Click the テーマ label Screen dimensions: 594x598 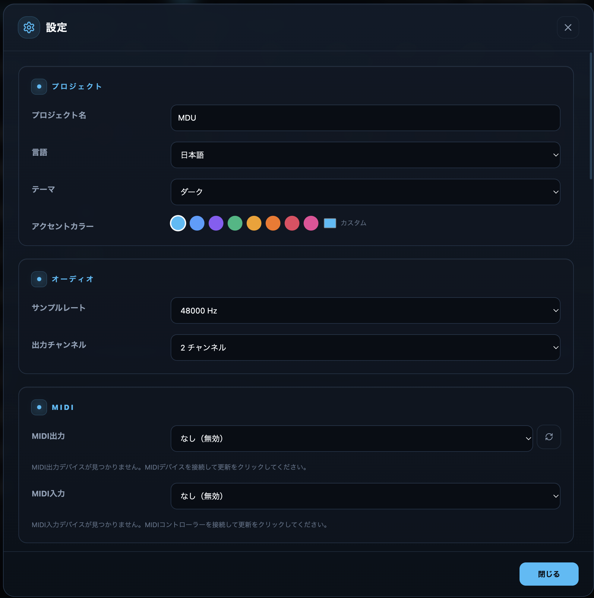coord(43,189)
